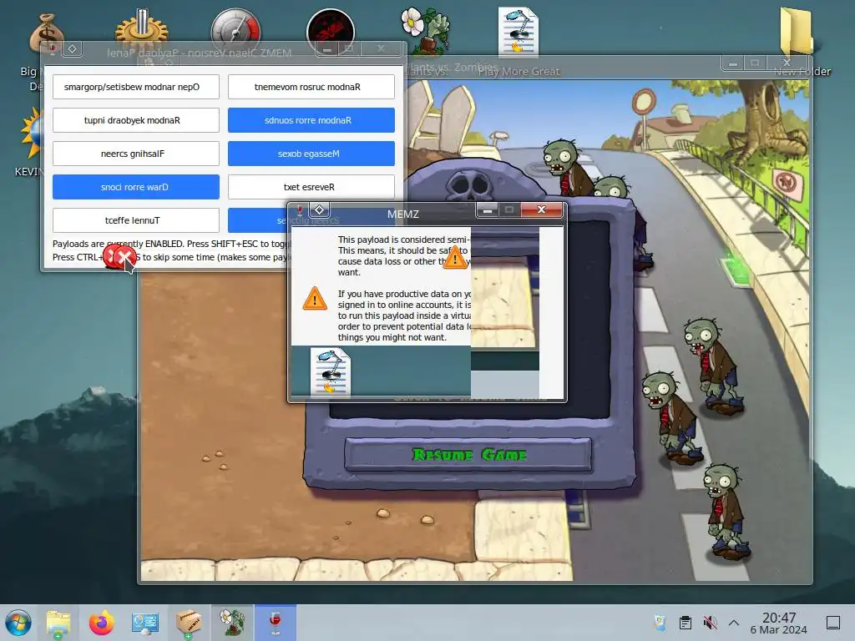The image size is (855, 641).
Task: Open the clipboard tray icon
Action: pyautogui.click(x=686, y=623)
